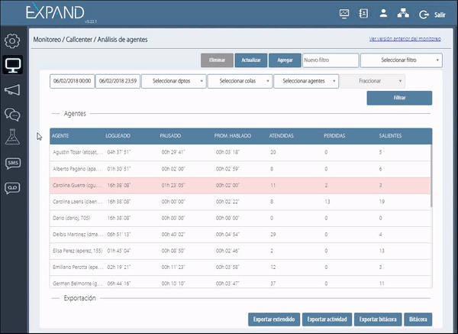Select the Agustin Tosar agent row

coord(240,152)
